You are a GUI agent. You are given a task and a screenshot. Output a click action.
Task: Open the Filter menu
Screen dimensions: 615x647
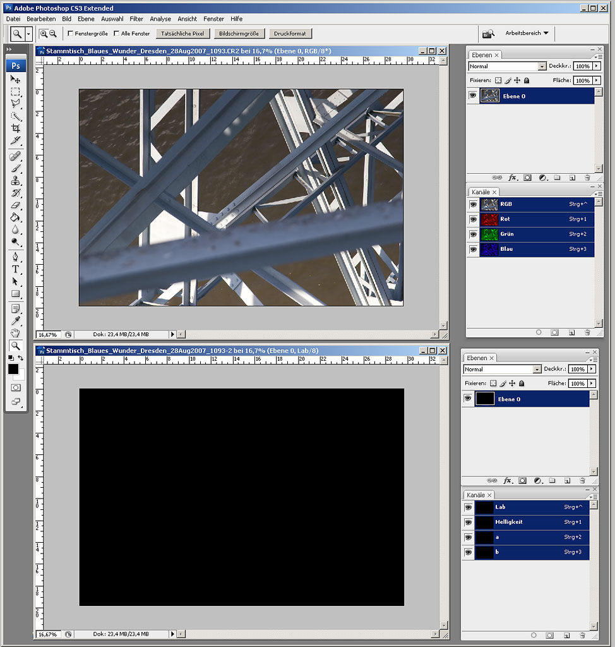pos(136,19)
